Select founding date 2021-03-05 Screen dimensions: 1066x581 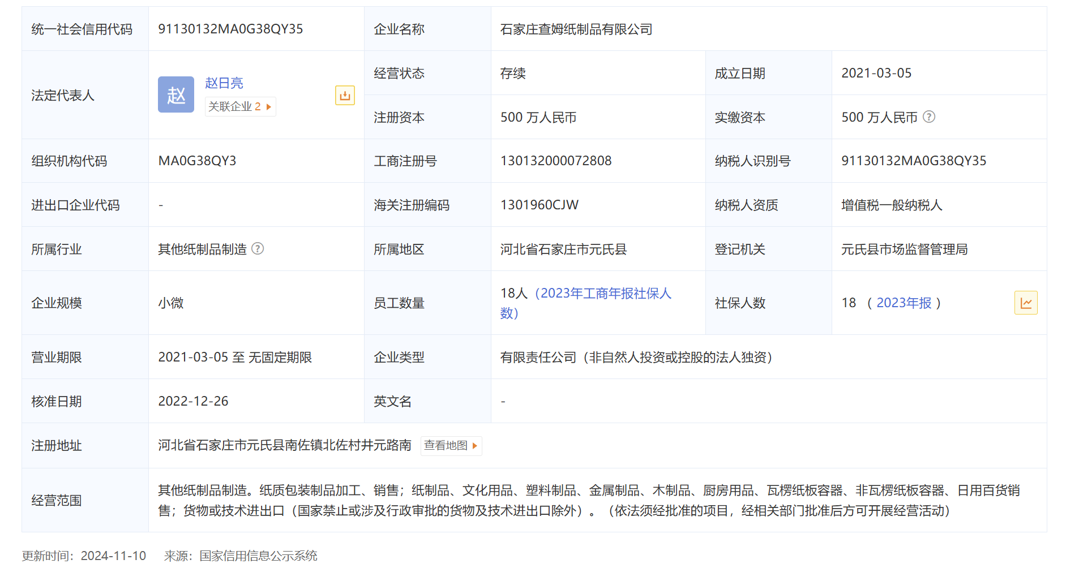click(x=876, y=73)
